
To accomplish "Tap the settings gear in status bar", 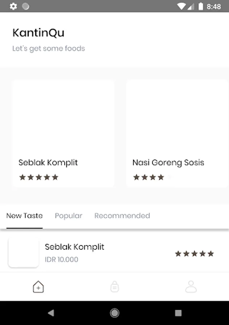I will (13, 6).
